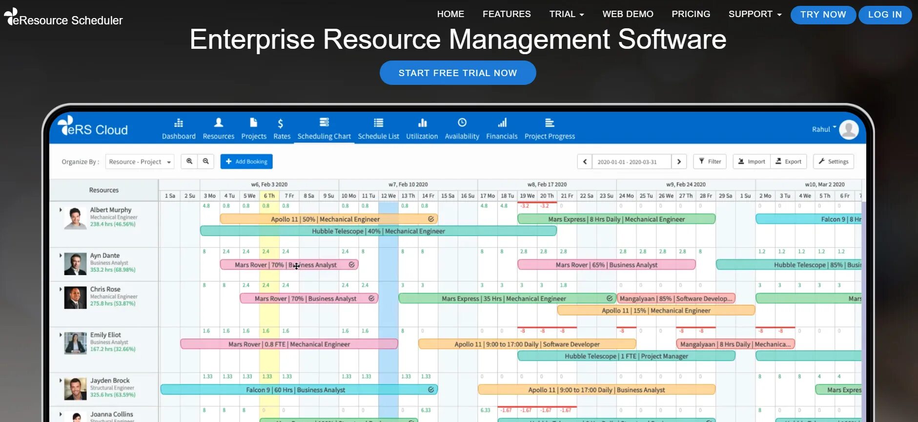Click check icon on Mars Express 35 Hrs booking
The image size is (918, 422).
tap(610, 298)
